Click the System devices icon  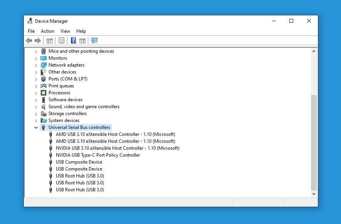pyautogui.click(x=44, y=120)
